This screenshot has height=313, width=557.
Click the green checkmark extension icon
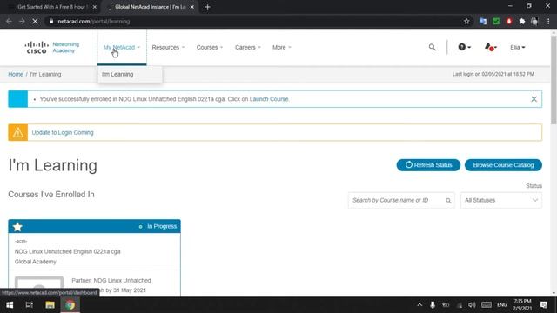496,21
